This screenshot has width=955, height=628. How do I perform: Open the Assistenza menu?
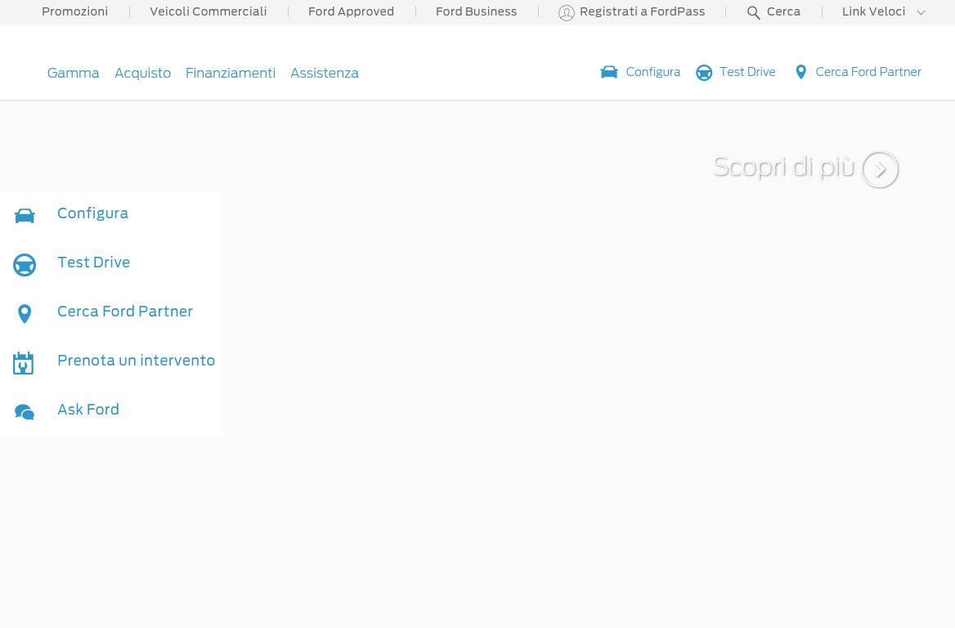[x=325, y=74]
